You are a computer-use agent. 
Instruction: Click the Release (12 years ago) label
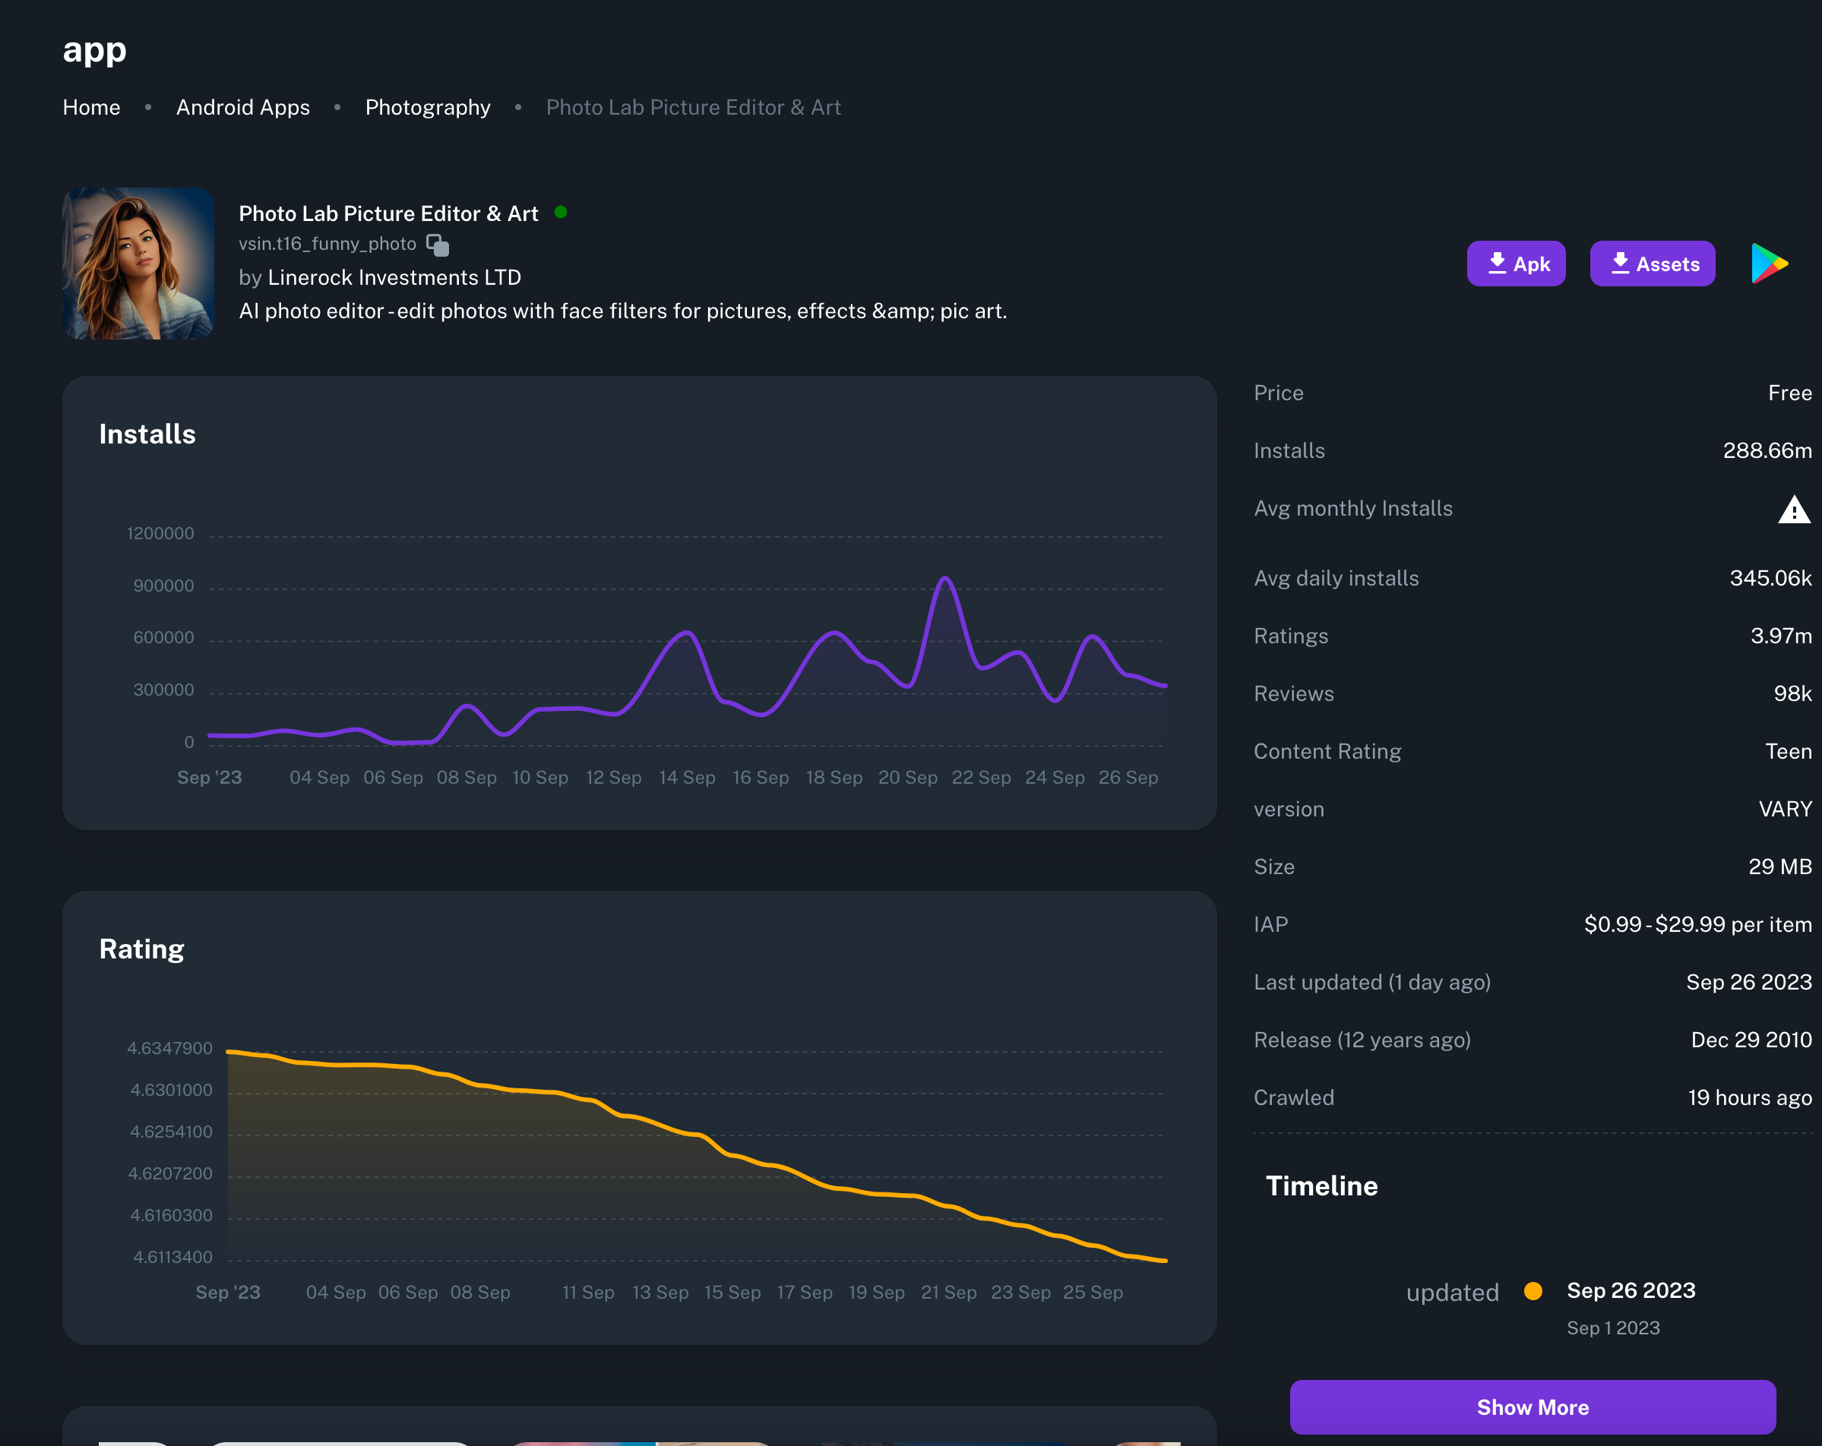pyautogui.click(x=1362, y=1040)
